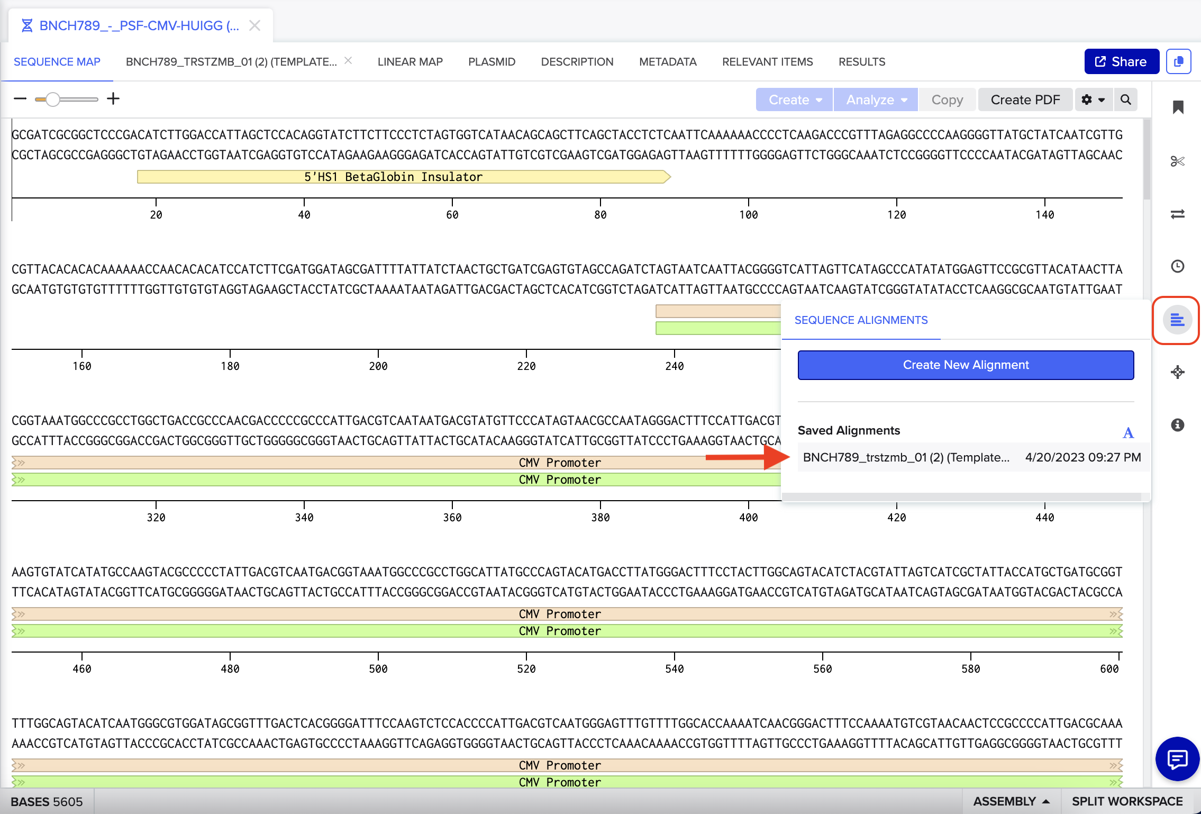Switch to the SEQUENCE MAP tab
Viewport: 1201px width, 814px height.
pyautogui.click(x=57, y=62)
